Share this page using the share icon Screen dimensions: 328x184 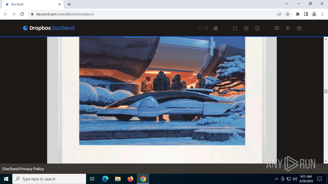279,14
